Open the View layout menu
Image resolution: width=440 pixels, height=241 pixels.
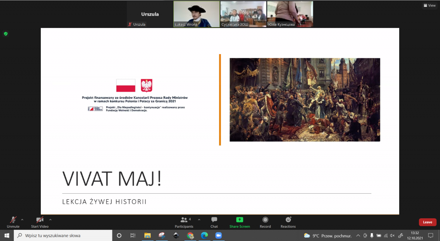tap(429, 6)
